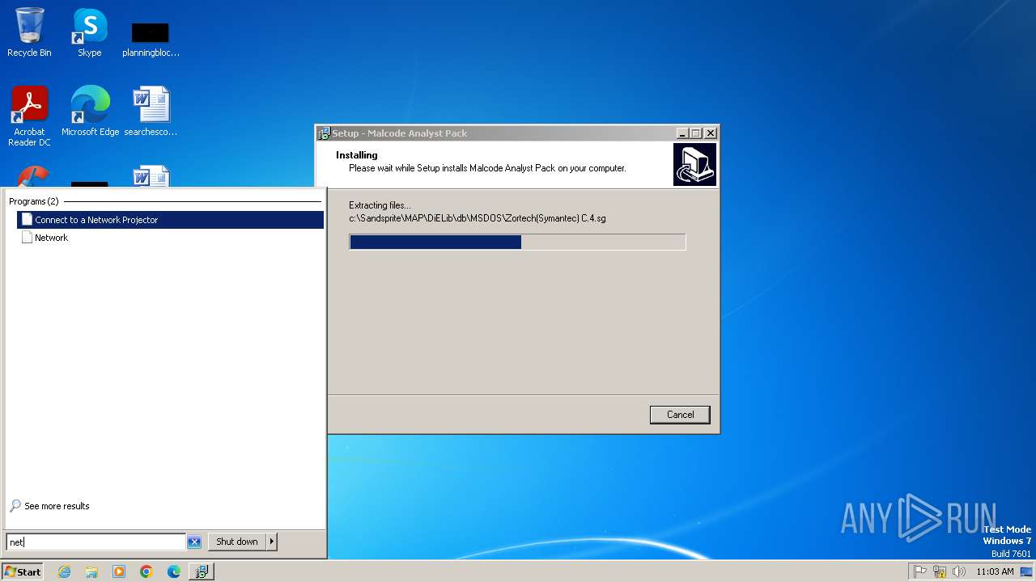Screen dimensions: 1036x582
Task: Open the volume speaker tray icon
Action: coord(959,571)
